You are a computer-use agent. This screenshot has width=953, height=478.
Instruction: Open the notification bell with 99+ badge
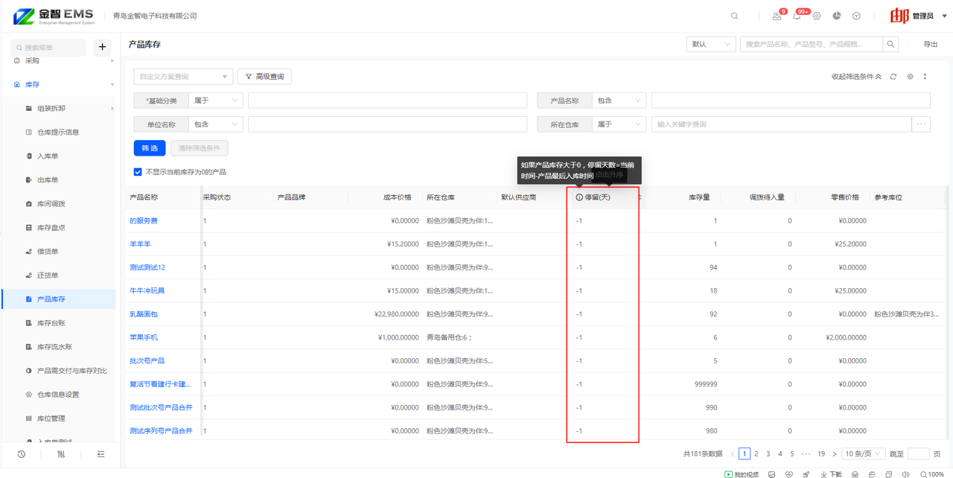tap(797, 16)
